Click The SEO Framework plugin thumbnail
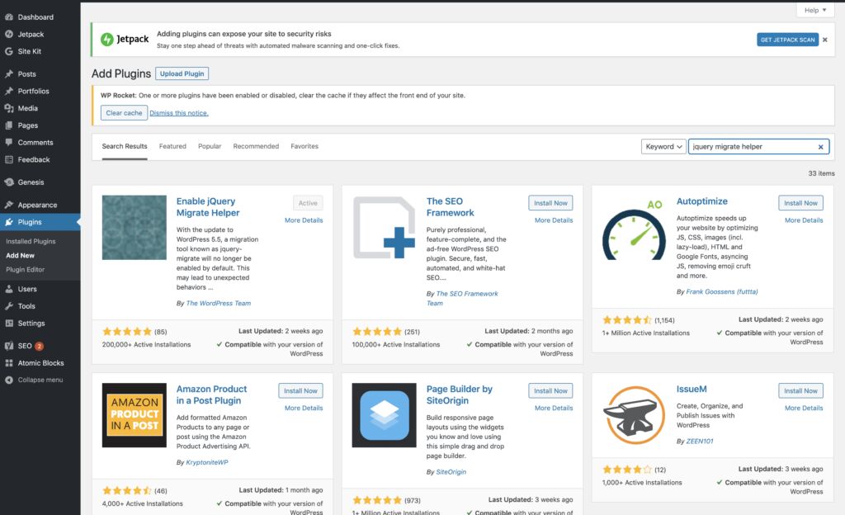Image resolution: width=845 pixels, height=515 pixels. (x=385, y=227)
